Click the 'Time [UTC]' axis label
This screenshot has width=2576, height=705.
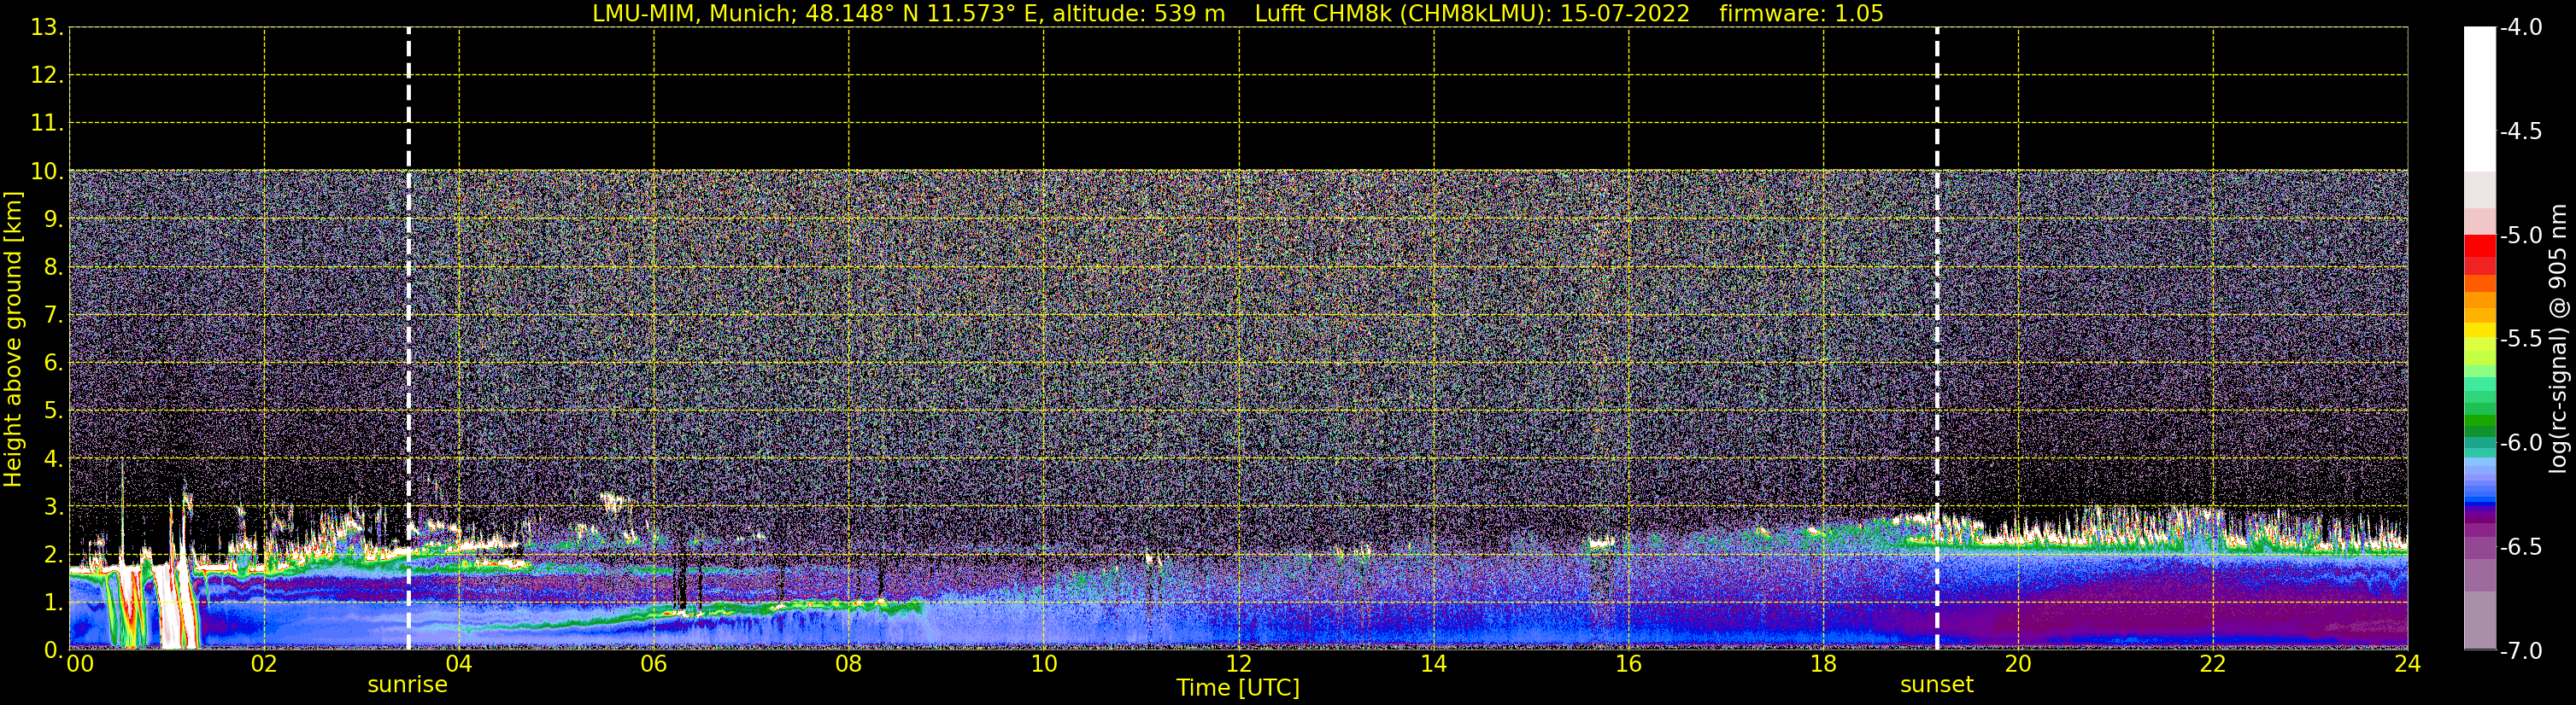tap(1238, 688)
